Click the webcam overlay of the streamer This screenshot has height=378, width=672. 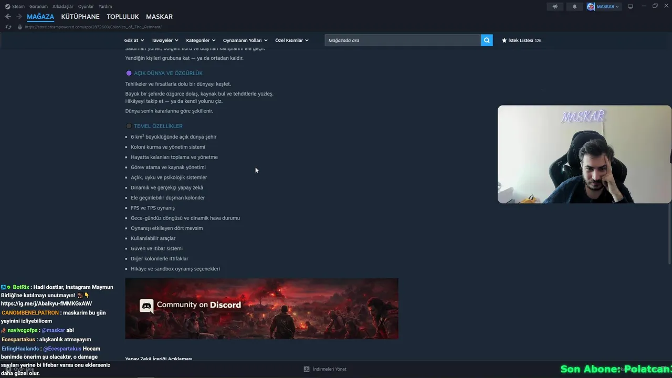[584, 154]
